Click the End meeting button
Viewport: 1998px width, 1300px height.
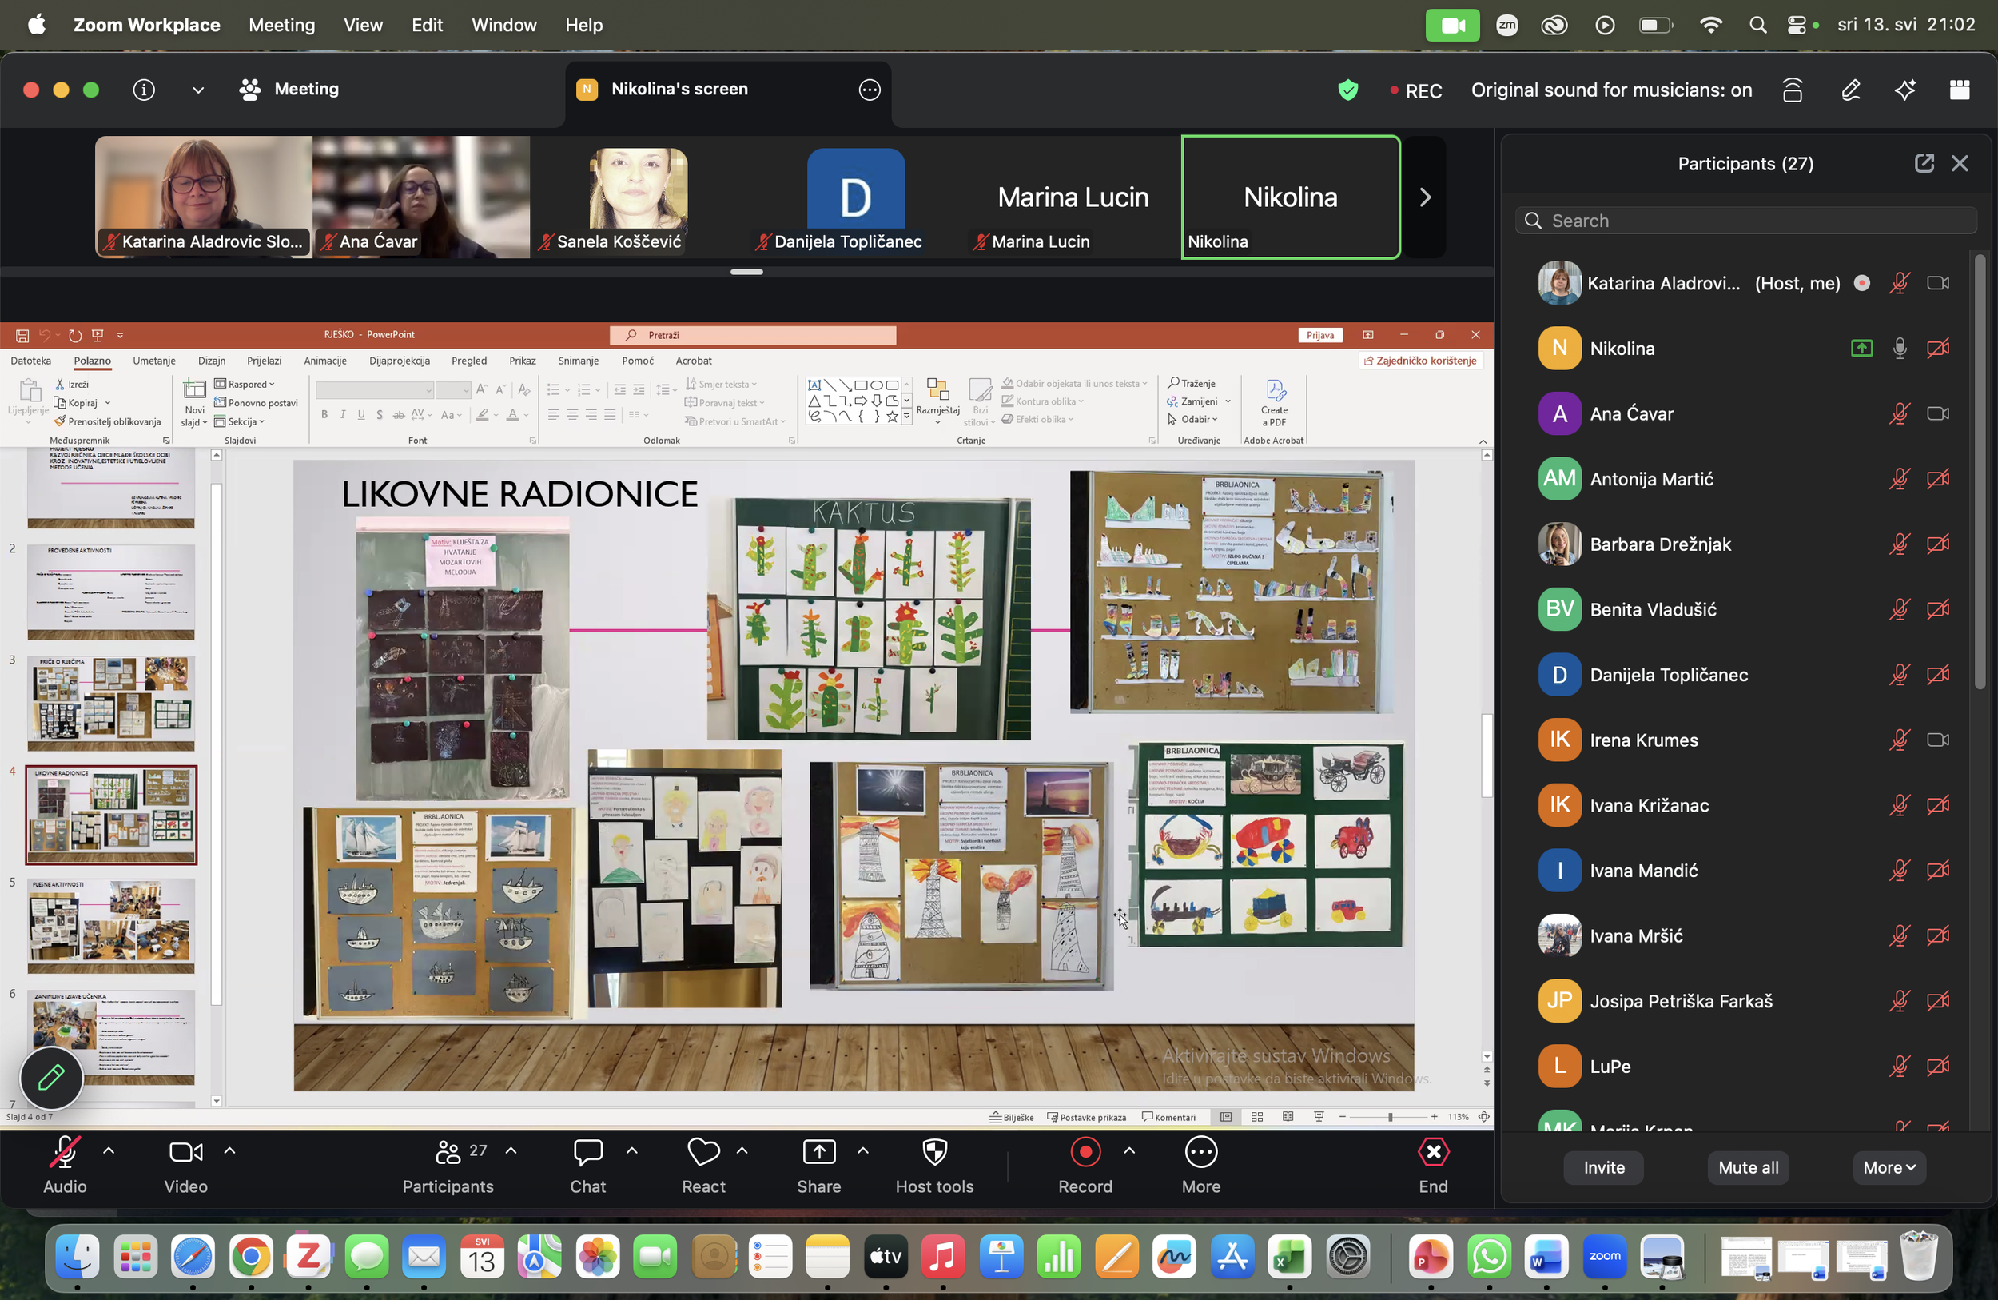click(1433, 1166)
